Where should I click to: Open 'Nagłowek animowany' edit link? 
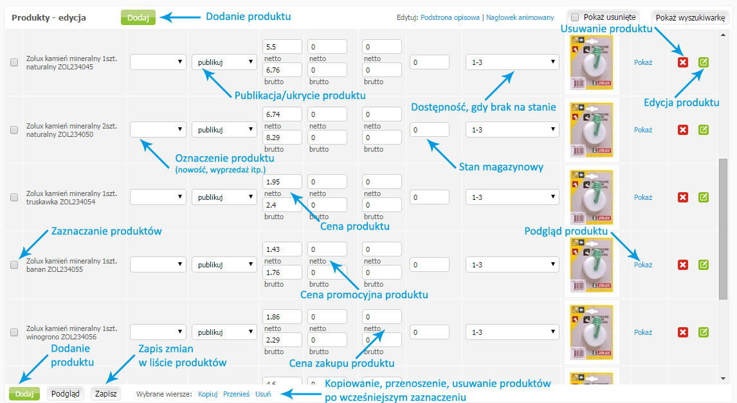click(x=520, y=17)
